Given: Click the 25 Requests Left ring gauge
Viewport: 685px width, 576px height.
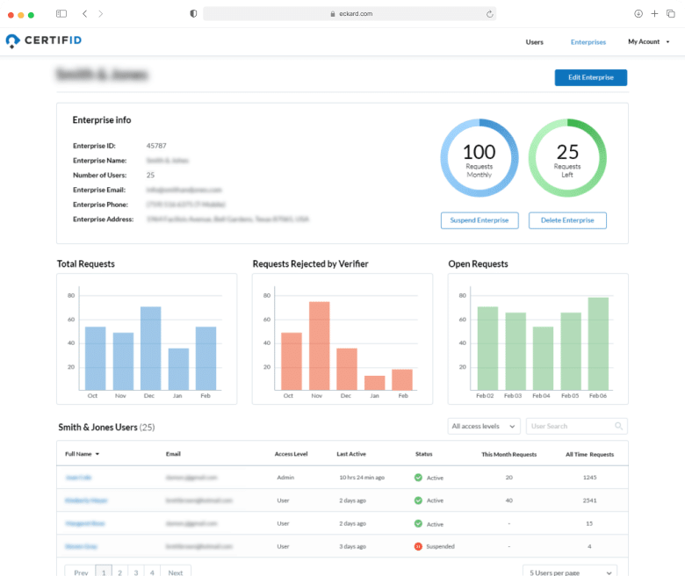Looking at the screenshot, I should pyautogui.click(x=567, y=158).
